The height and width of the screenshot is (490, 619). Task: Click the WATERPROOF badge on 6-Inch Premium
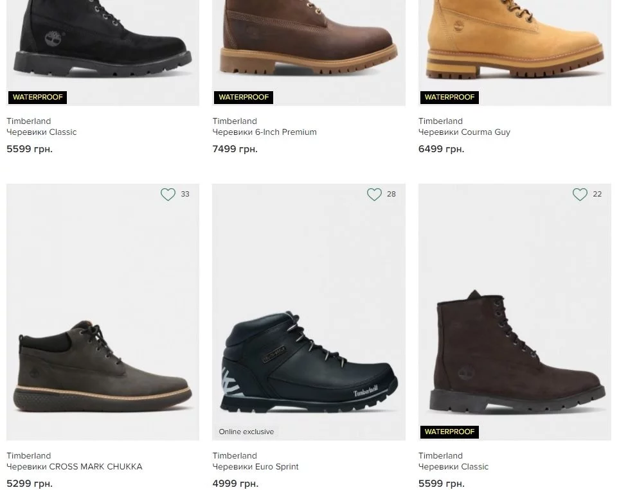click(244, 98)
